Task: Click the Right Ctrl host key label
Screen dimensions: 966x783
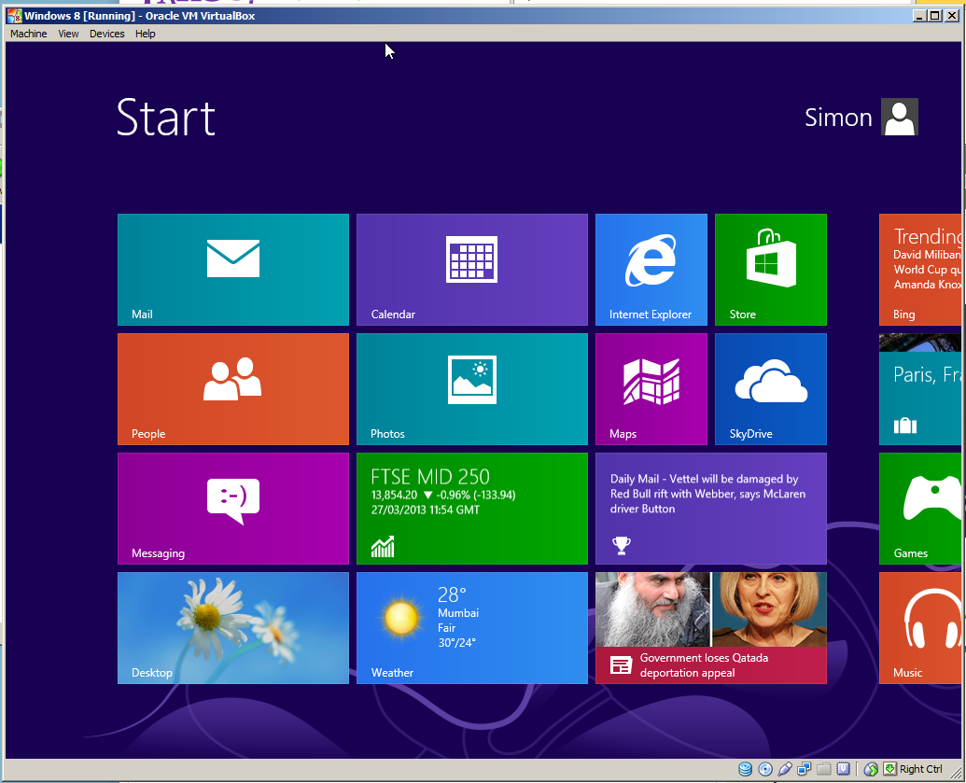Action: click(921, 769)
